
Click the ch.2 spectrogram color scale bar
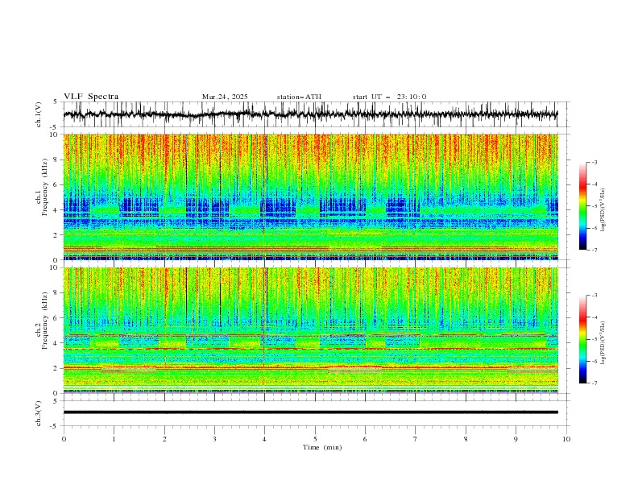coord(582,339)
